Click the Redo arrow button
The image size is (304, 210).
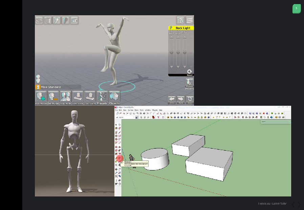(x=181, y=100)
